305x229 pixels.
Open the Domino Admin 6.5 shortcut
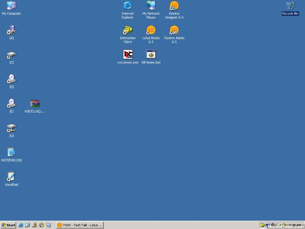174,30
